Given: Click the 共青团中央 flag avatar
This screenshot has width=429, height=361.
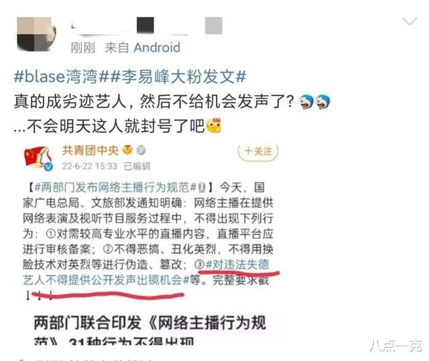Looking at the screenshot, I should pos(38,157).
